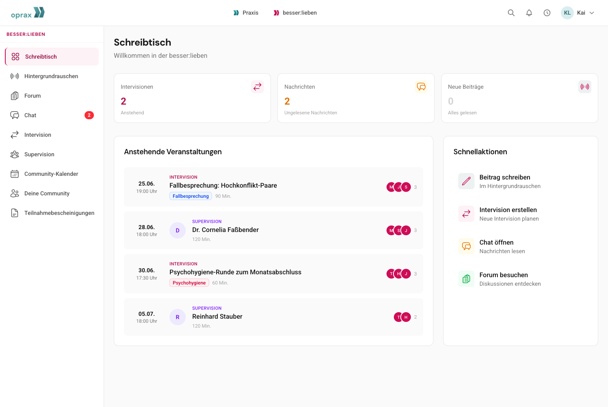Click the pencil icon for Beitrag schreiben
The width and height of the screenshot is (608, 407).
click(467, 181)
